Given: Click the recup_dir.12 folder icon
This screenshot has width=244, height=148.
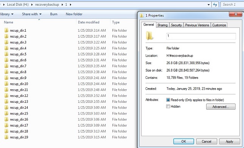Looking at the screenshot, I should click(6, 95).
